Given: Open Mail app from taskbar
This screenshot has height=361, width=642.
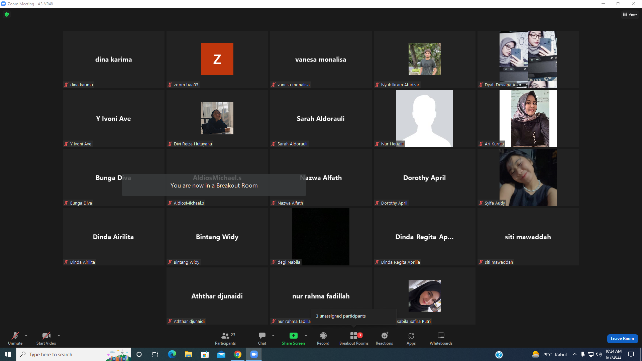Looking at the screenshot, I should [221, 354].
